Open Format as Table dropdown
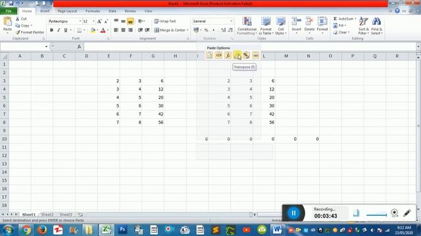The height and width of the screenshot is (236, 421). [x=266, y=26]
